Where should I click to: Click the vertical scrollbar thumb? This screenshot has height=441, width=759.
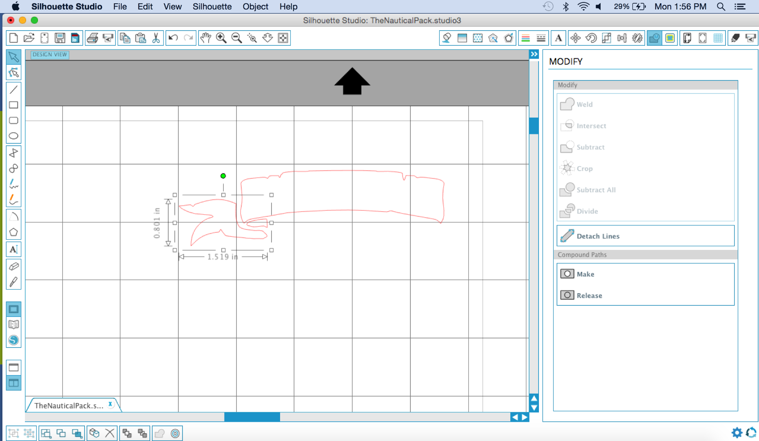pos(534,126)
